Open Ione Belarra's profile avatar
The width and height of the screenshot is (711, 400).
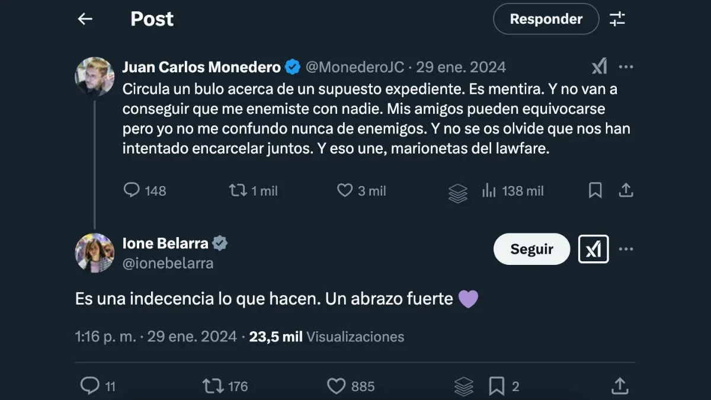coord(95,253)
